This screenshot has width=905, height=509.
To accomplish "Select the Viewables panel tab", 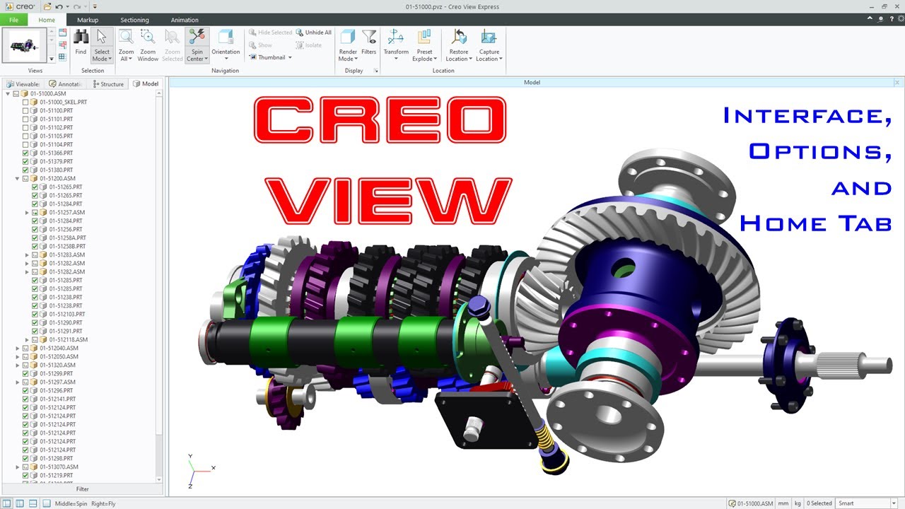I will 23,83.
